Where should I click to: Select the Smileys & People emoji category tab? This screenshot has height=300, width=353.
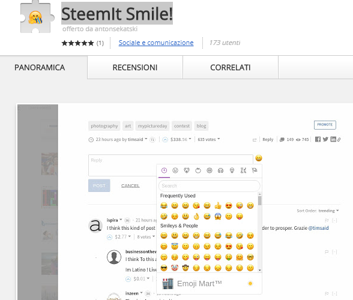click(175, 170)
